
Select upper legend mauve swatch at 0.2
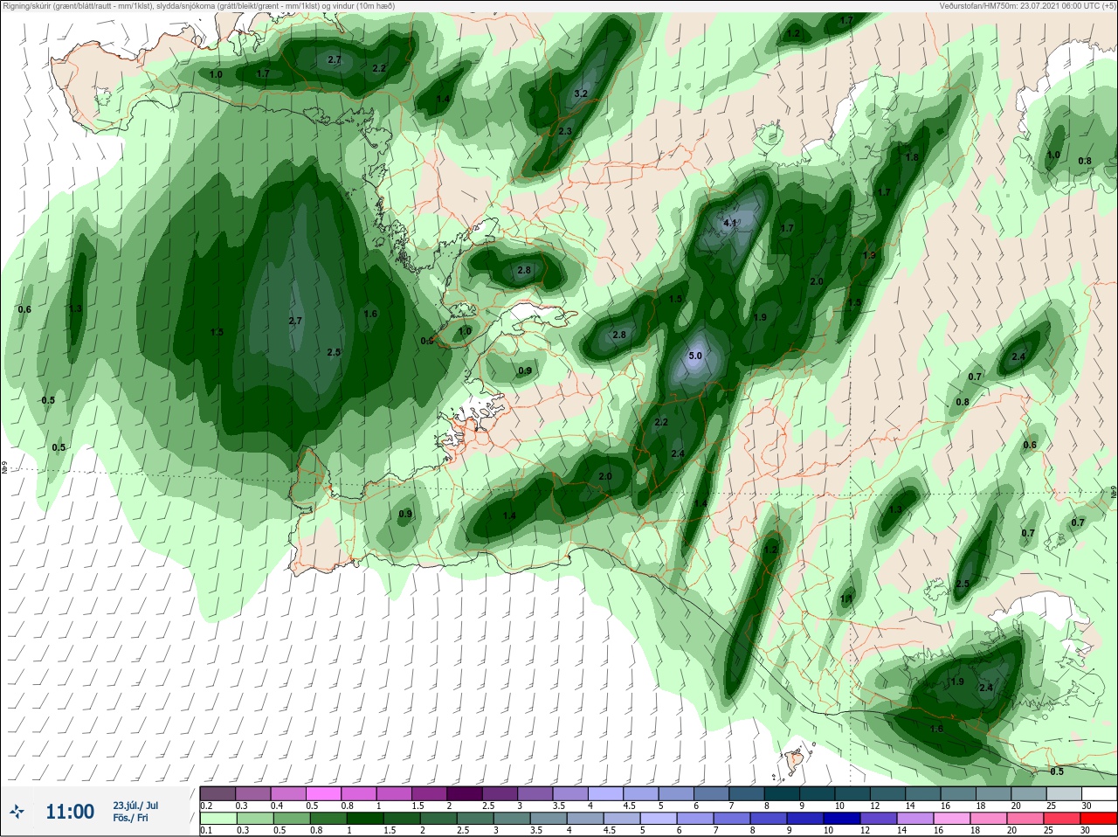coord(217,793)
